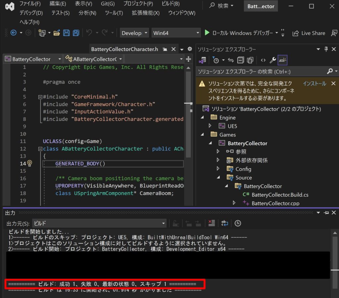Open the 編集(E) menu
The height and width of the screenshot is (298, 339).
pos(58,4)
